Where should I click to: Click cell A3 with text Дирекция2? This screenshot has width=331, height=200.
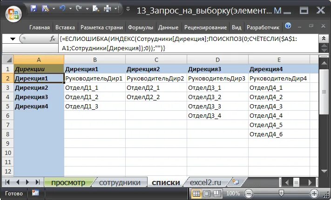(39, 87)
